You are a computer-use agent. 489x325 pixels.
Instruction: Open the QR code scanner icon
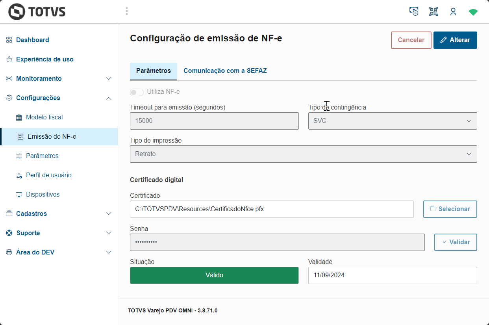click(x=433, y=11)
